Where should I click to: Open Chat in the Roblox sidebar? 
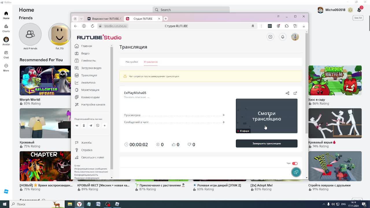coord(6,55)
